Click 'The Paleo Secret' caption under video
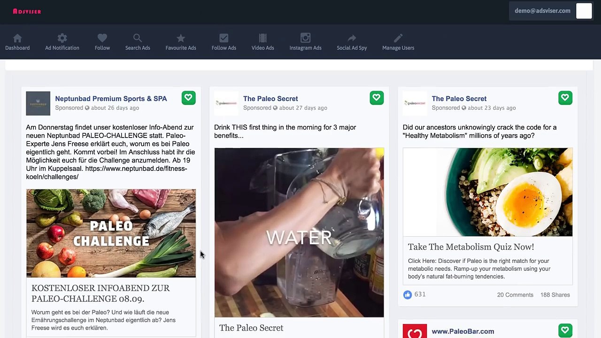 [x=251, y=328]
